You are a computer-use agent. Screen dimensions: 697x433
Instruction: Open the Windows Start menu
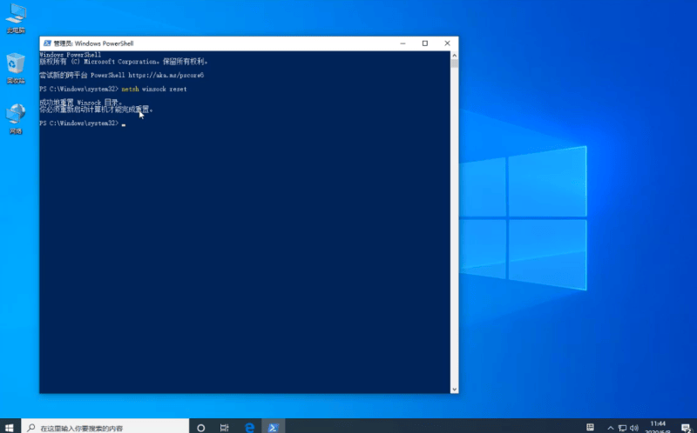(9, 427)
